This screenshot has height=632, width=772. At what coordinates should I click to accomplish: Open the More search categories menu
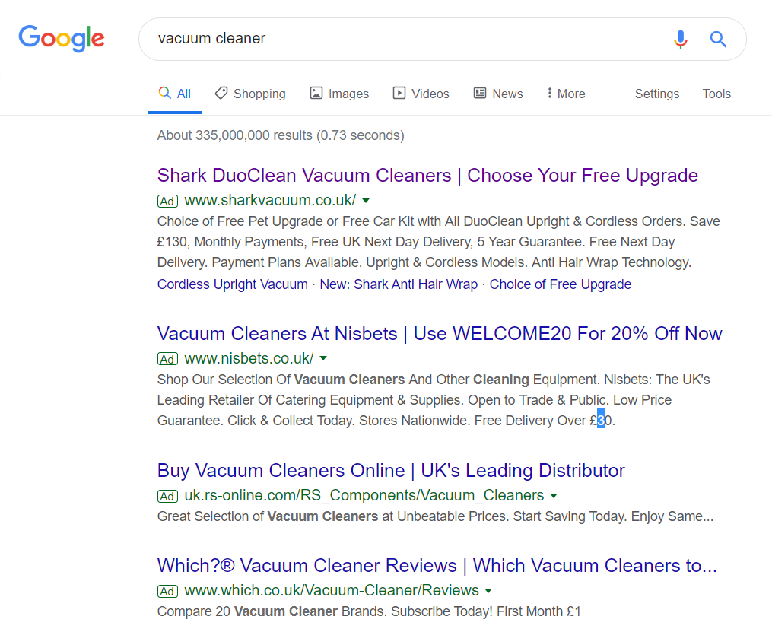[x=566, y=94]
